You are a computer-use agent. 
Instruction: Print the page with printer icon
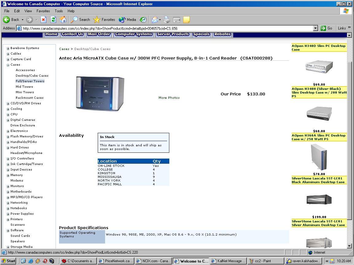click(x=167, y=20)
